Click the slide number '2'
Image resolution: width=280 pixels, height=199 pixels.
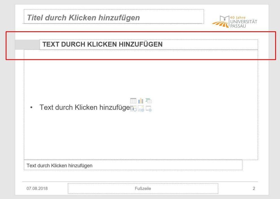click(x=254, y=189)
